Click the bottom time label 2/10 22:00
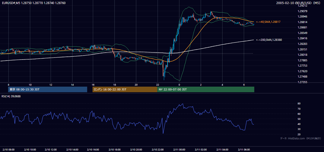The image size is (324, 152). click(x=157, y=150)
